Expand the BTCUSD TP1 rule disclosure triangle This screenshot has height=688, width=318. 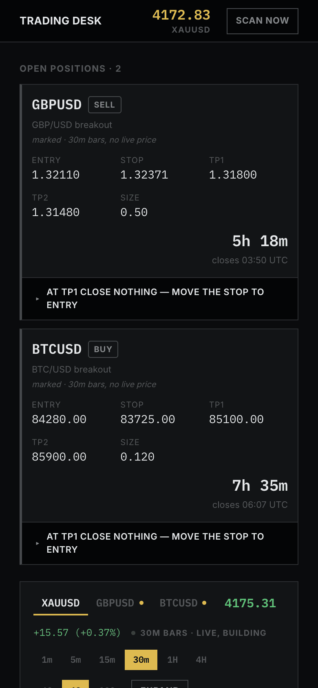(38, 543)
